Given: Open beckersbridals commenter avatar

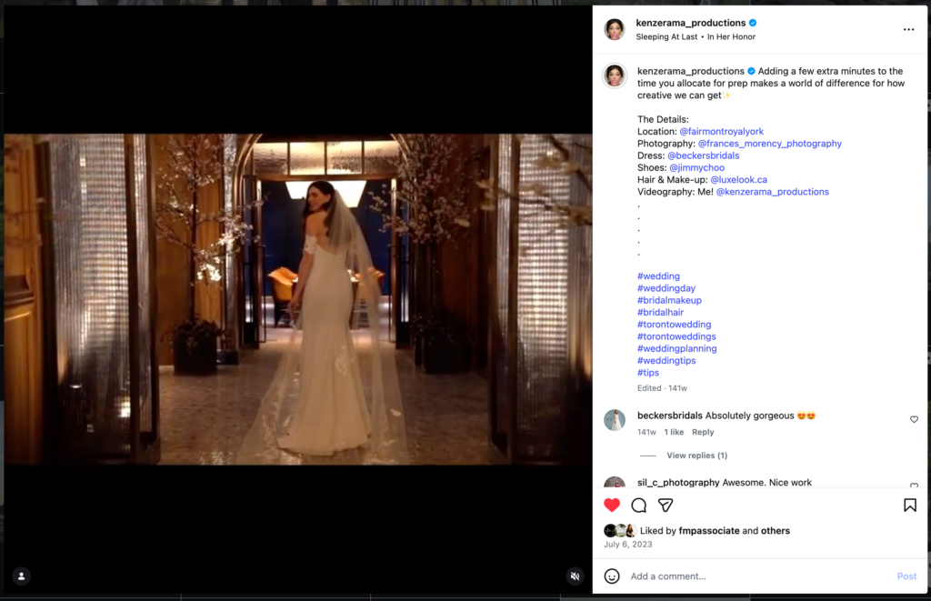Looking at the screenshot, I should 615,420.
